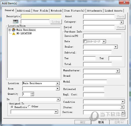Enable the purchase Date checkbox
This screenshot has width=131, height=126.
(x=85, y=41)
